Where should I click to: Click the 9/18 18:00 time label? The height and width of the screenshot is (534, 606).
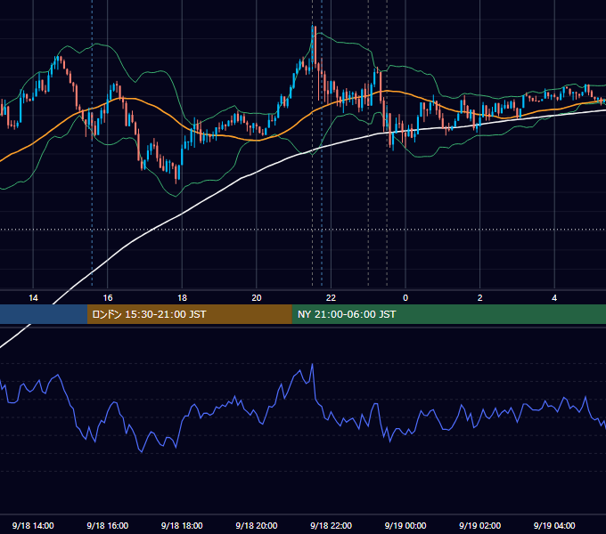pyautogui.click(x=182, y=525)
